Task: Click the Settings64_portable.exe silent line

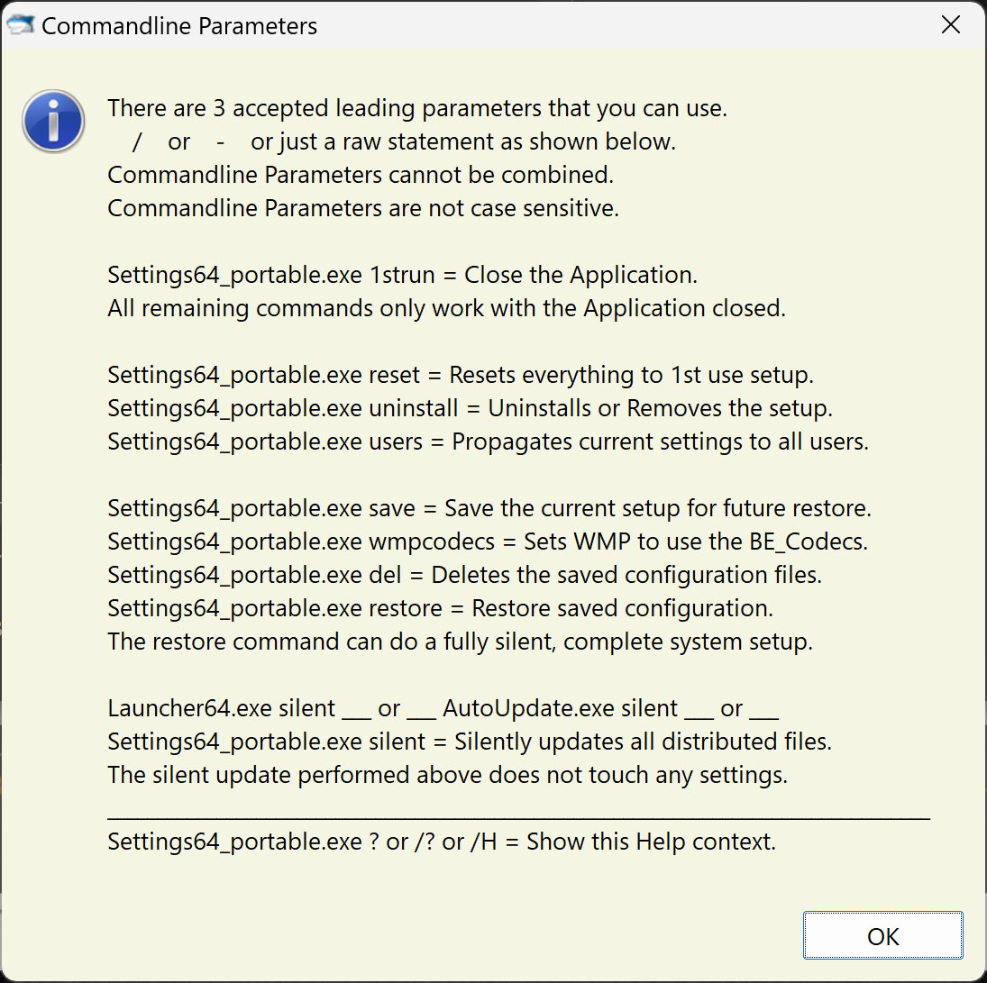Action: pyautogui.click(x=470, y=742)
